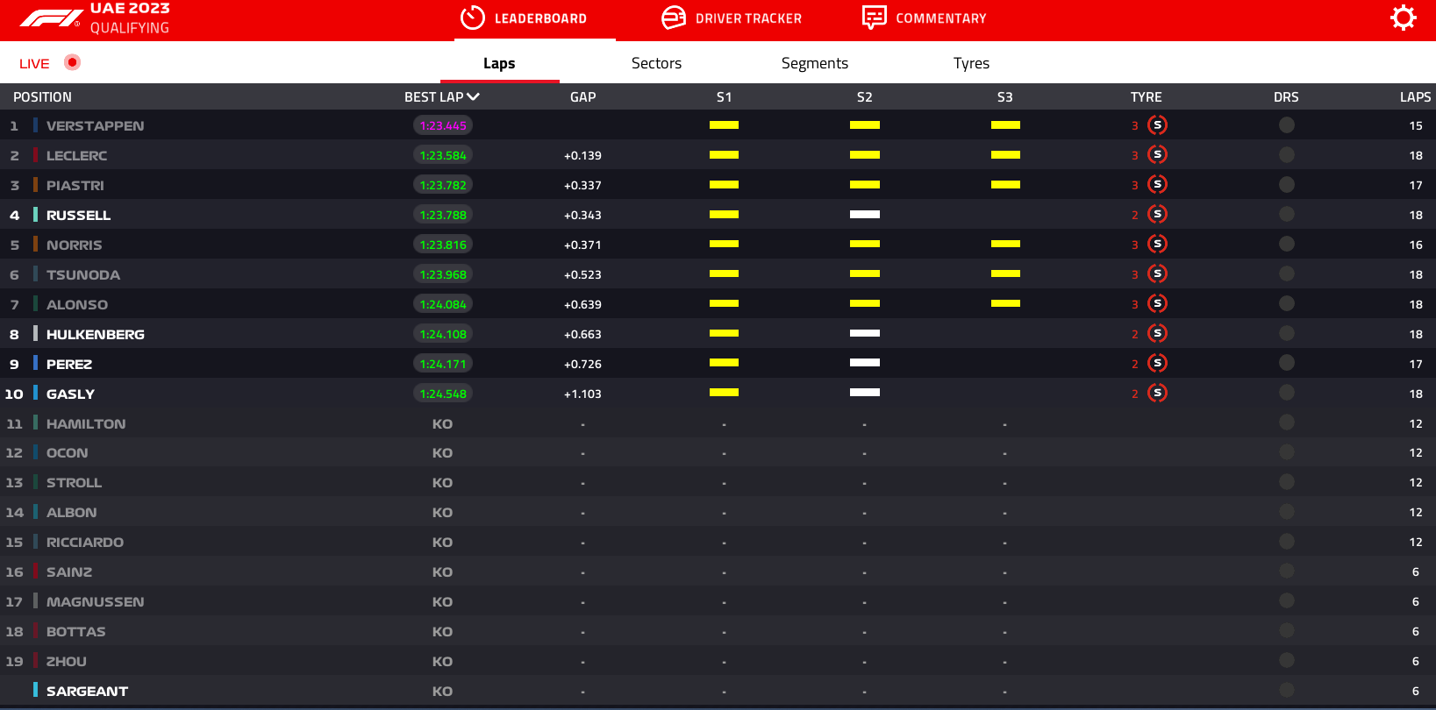Click Norris's DRS indicator dot
The height and width of the screenshot is (710, 1436).
click(x=1287, y=245)
